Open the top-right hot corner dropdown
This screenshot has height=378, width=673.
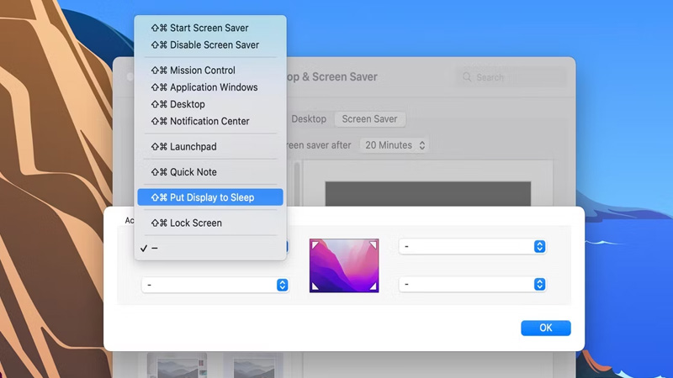[x=473, y=247]
